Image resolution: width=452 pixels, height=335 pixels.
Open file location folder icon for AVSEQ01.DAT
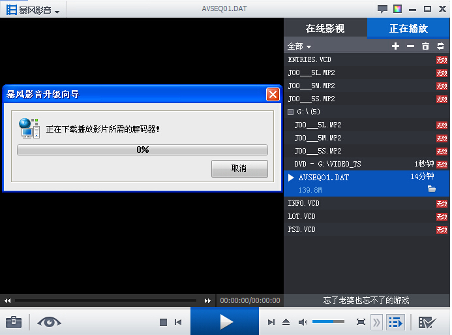[x=432, y=189]
